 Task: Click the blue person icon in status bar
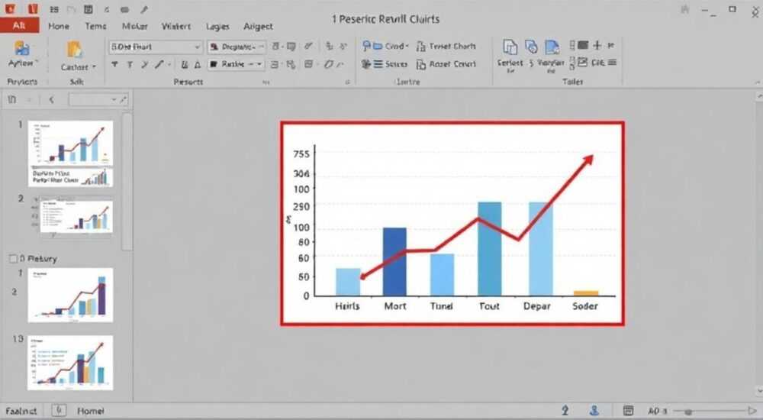coord(594,411)
